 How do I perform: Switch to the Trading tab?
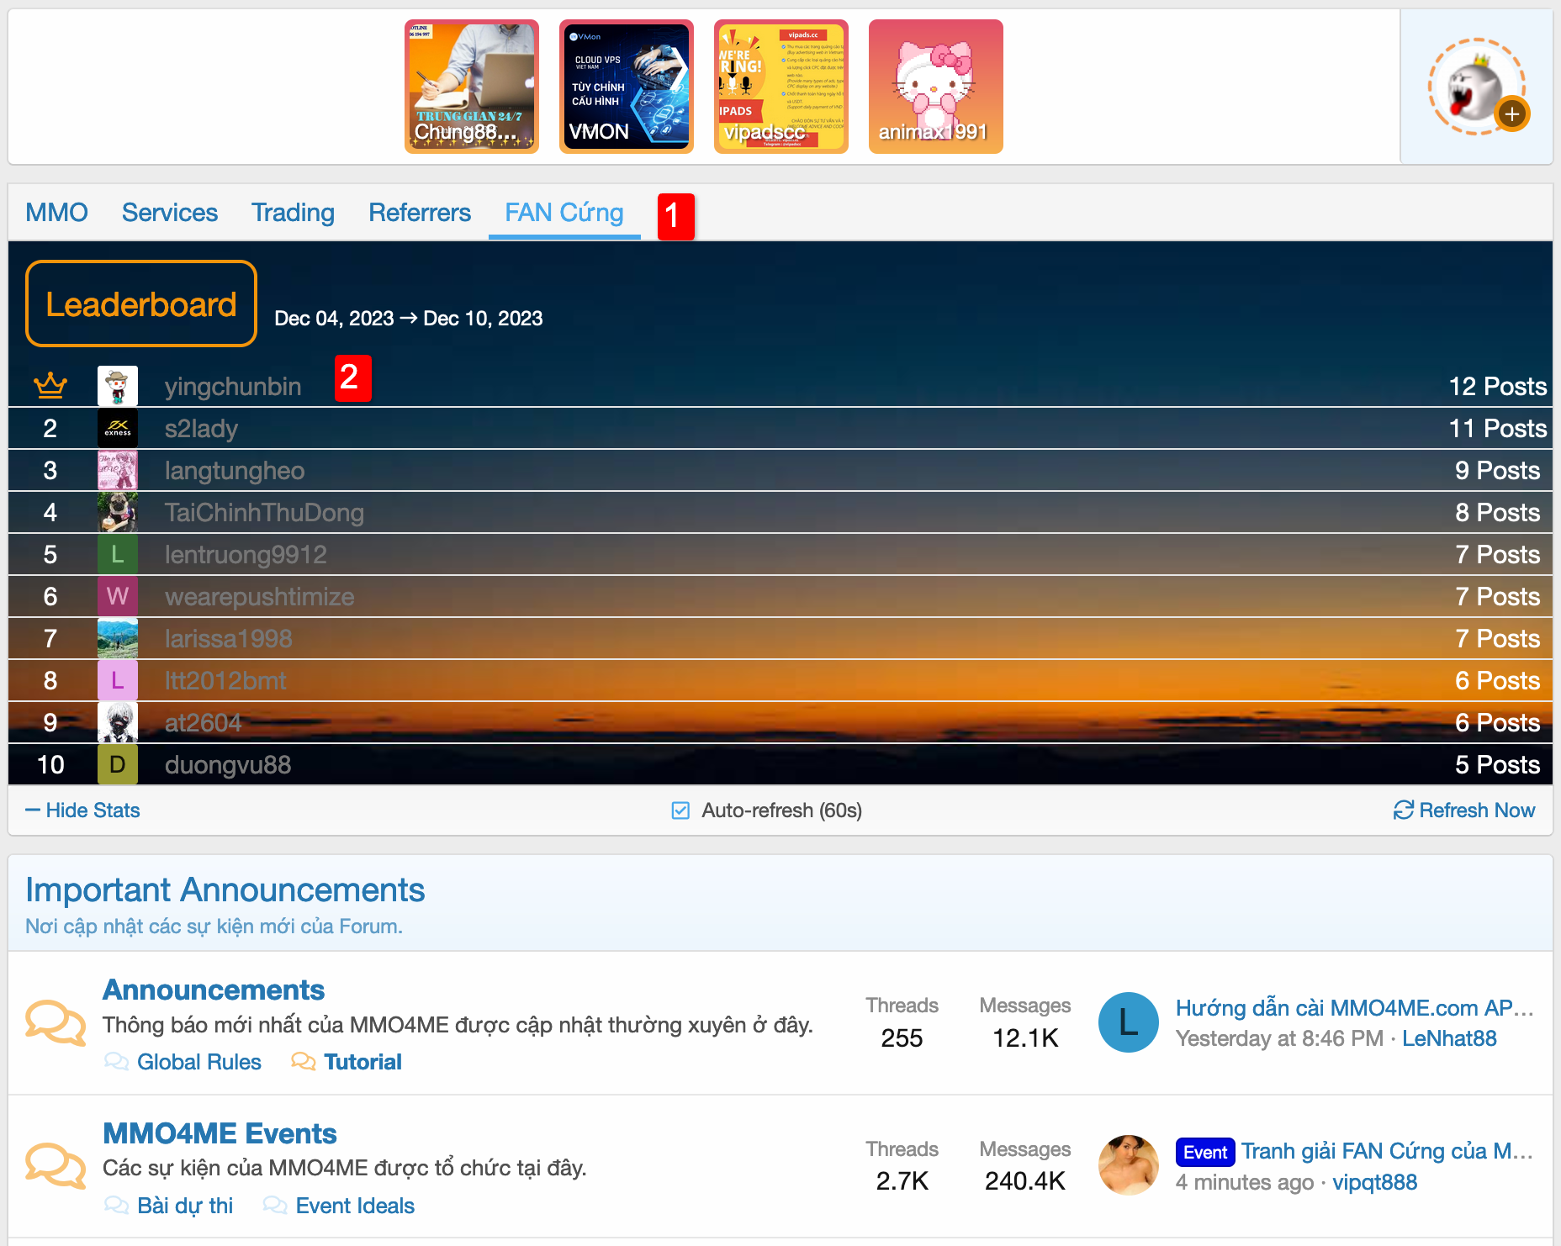coord(293,213)
